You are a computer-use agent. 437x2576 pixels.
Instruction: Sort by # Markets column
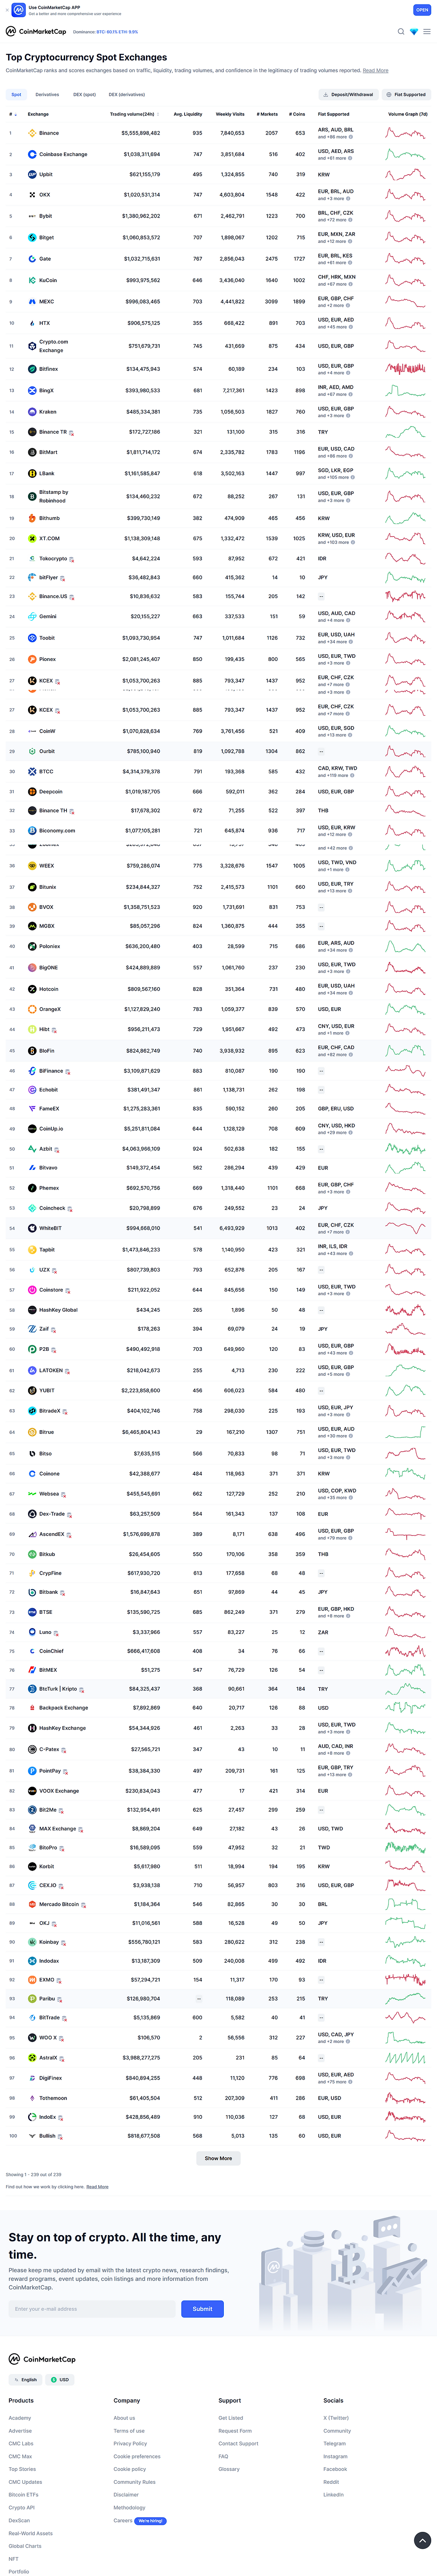tap(267, 114)
